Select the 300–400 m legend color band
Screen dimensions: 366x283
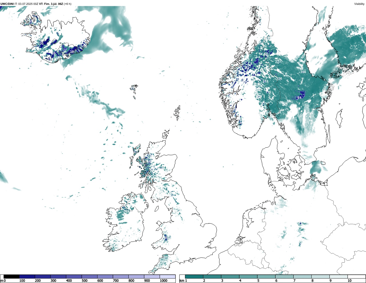58,276
